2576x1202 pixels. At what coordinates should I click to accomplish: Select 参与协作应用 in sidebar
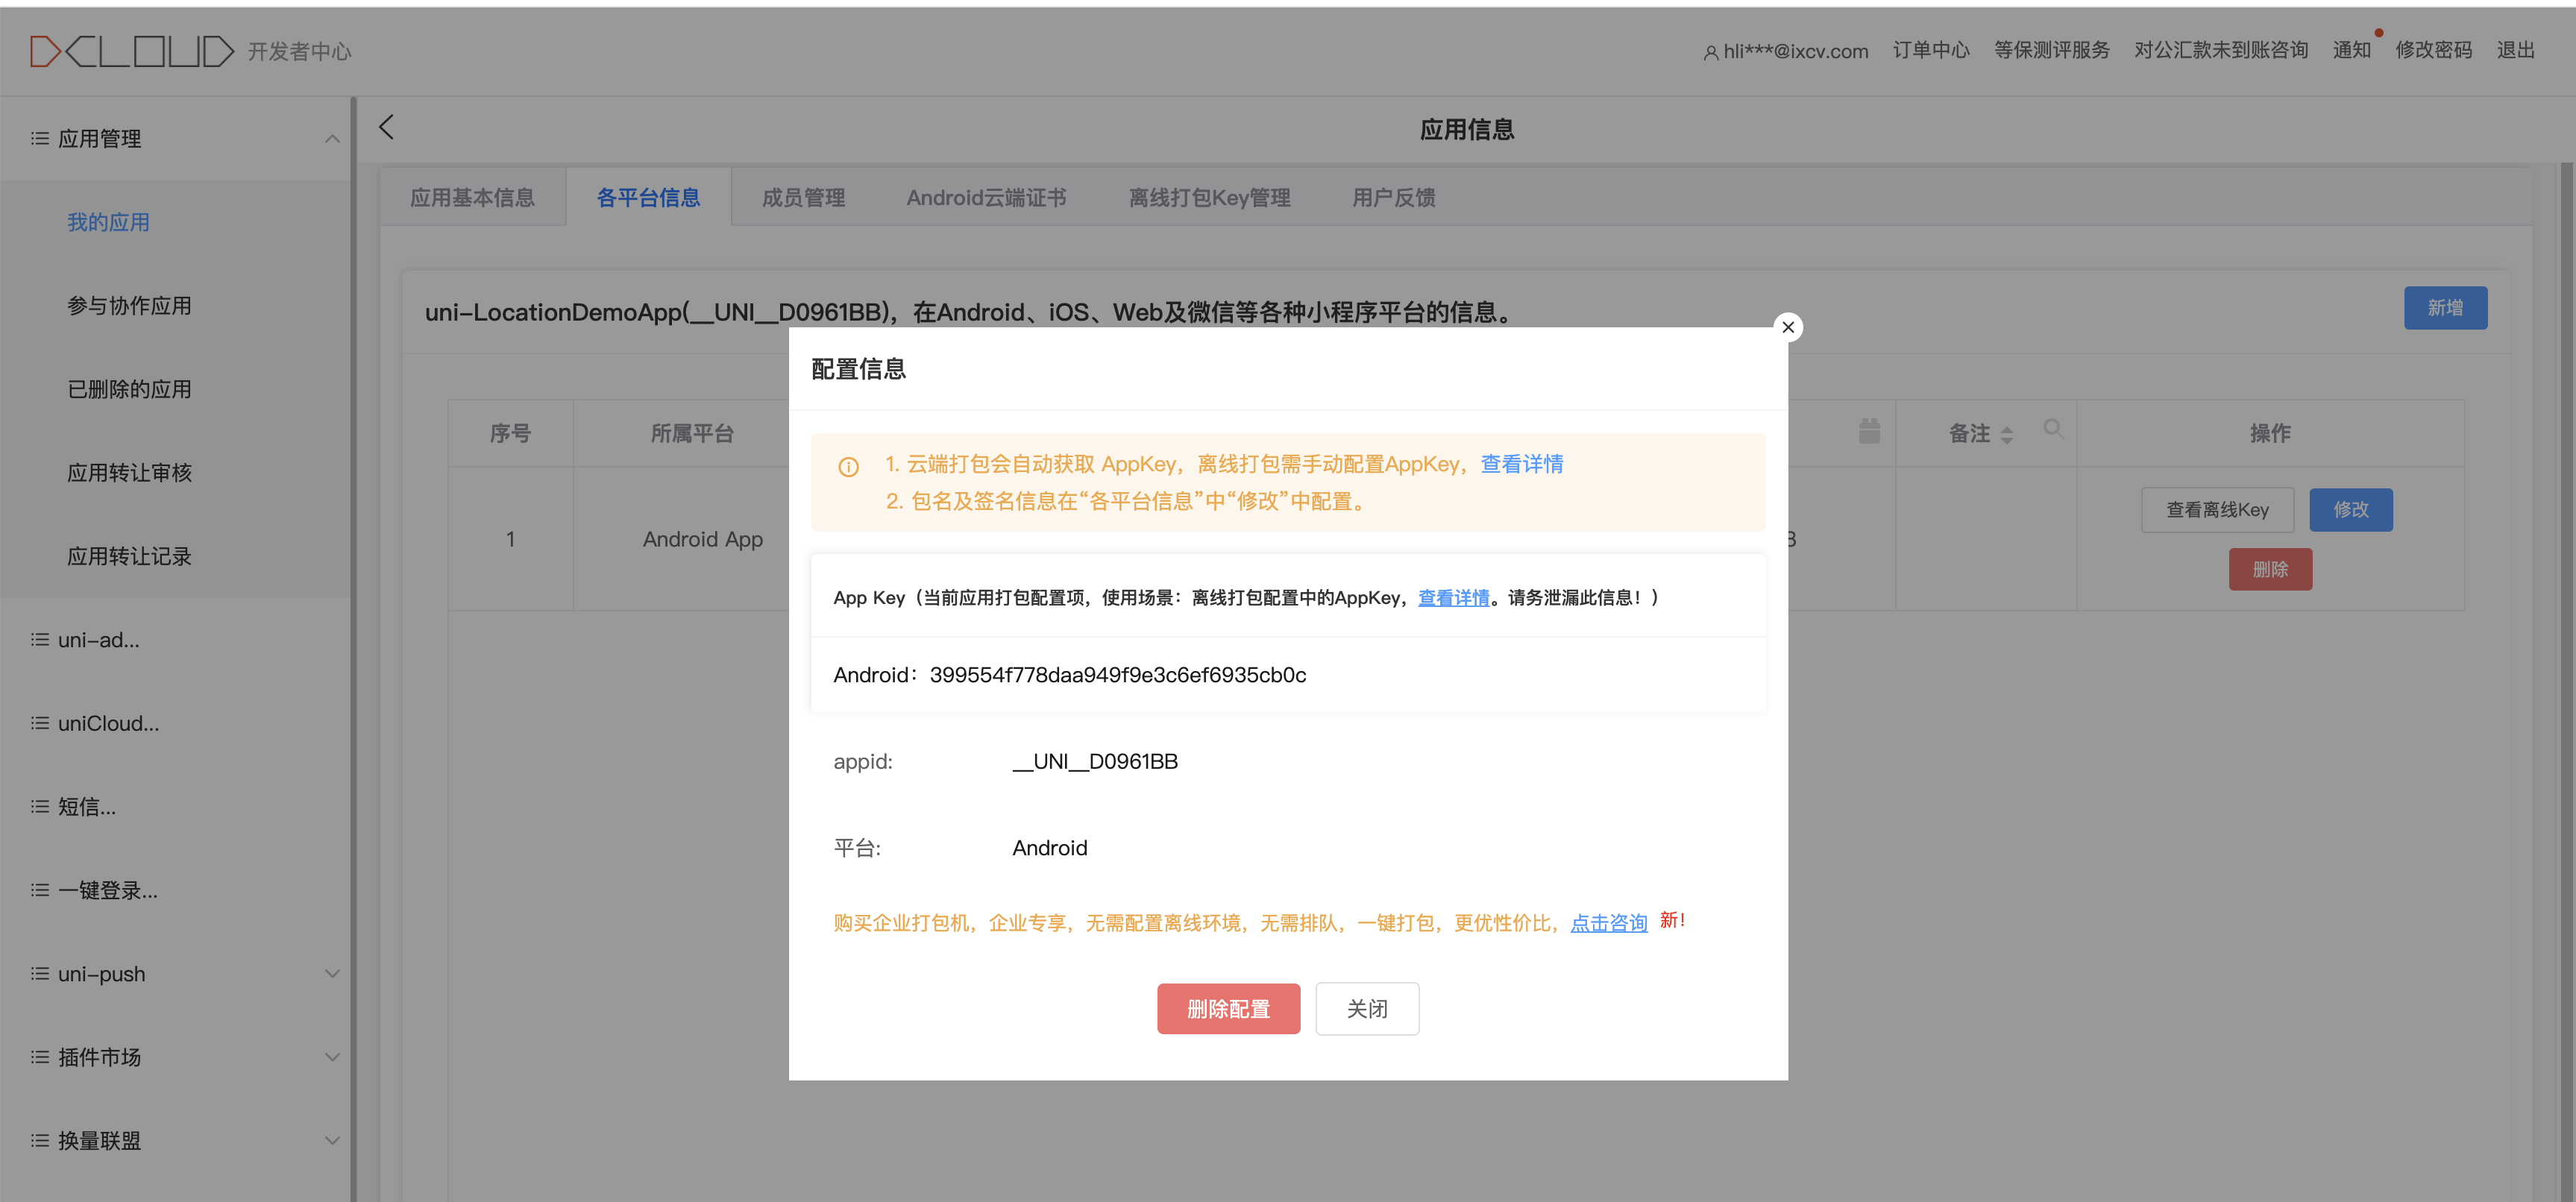click(x=129, y=306)
